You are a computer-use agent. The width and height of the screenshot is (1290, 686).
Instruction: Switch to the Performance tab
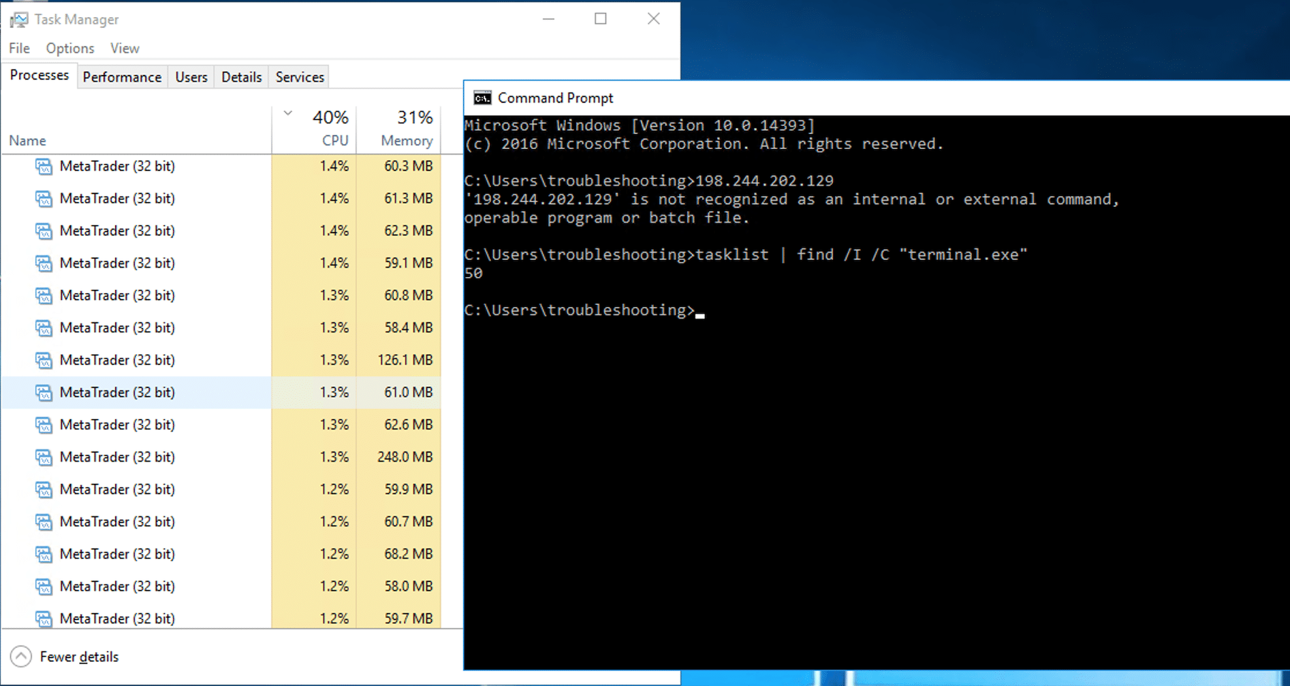click(122, 77)
